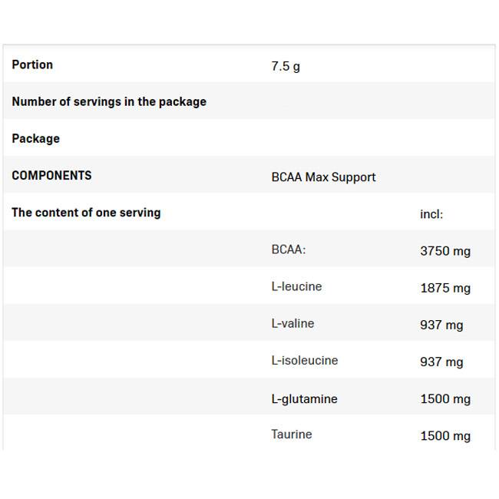
Task: Select the 3750 mg BCAA value
Action: (445, 251)
